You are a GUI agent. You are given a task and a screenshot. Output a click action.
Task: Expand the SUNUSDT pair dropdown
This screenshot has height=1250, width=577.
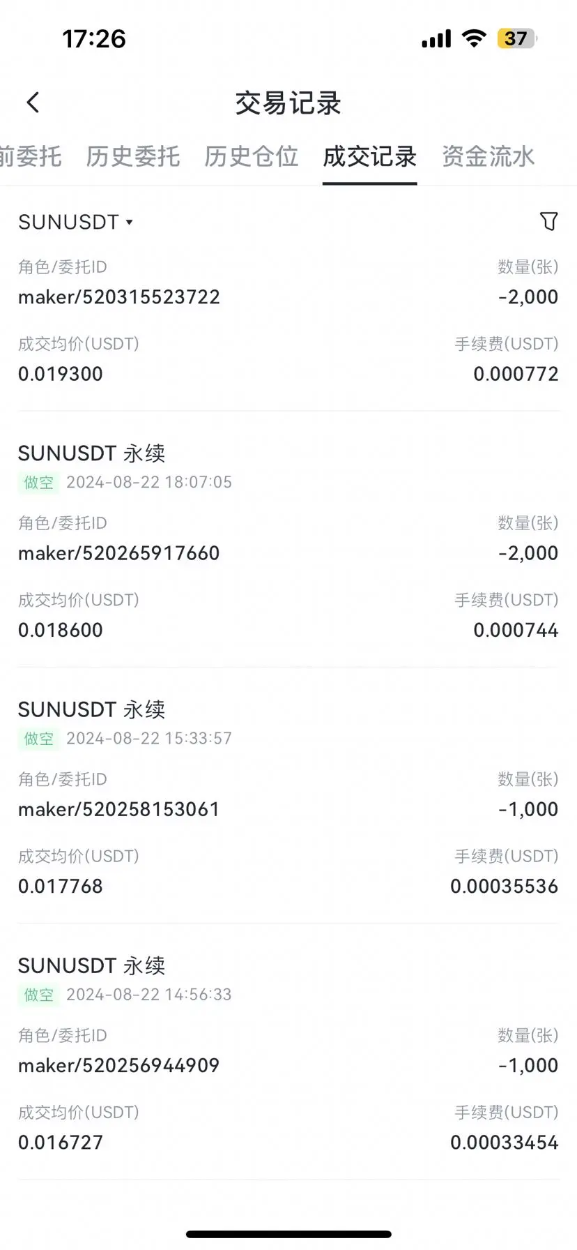(75, 222)
